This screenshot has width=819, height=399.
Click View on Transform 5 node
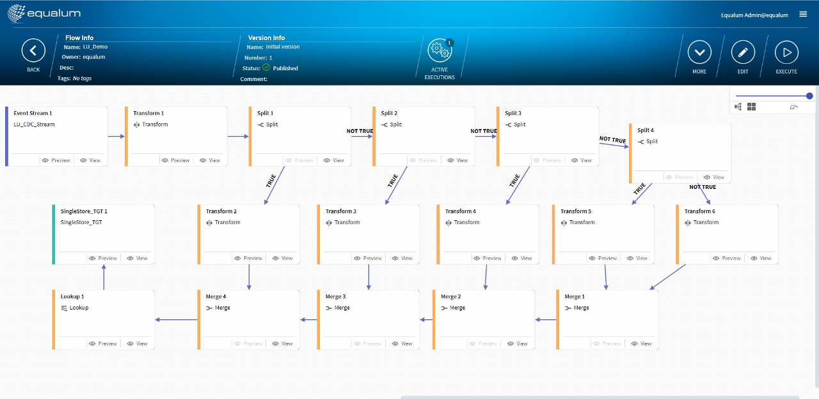pos(637,259)
